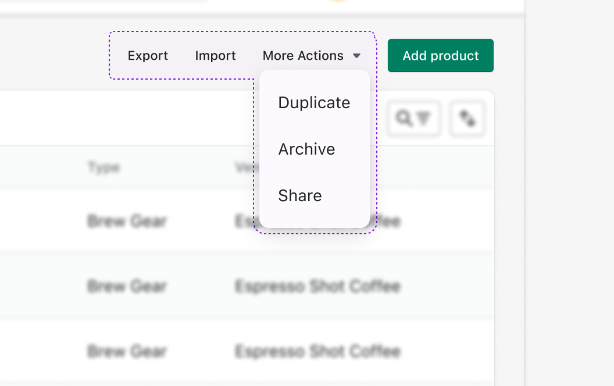Open the Espresso Shot Coffee product
614x386 pixels.
[317, 286]
